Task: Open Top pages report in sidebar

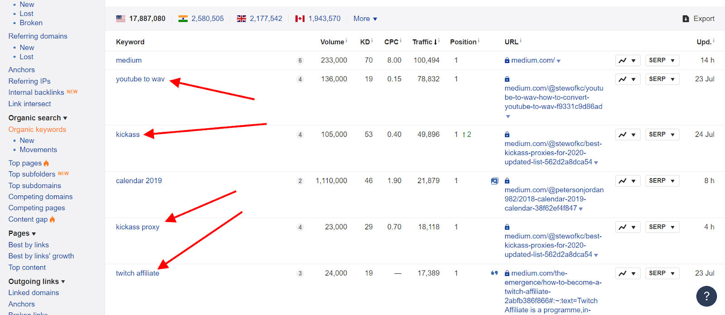Action: [x=25, y=163]
